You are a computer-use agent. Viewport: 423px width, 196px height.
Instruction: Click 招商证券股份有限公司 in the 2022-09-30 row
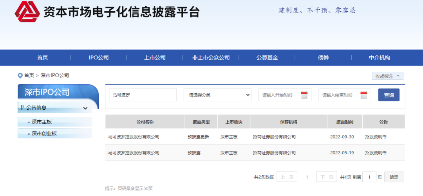(274, 137)
